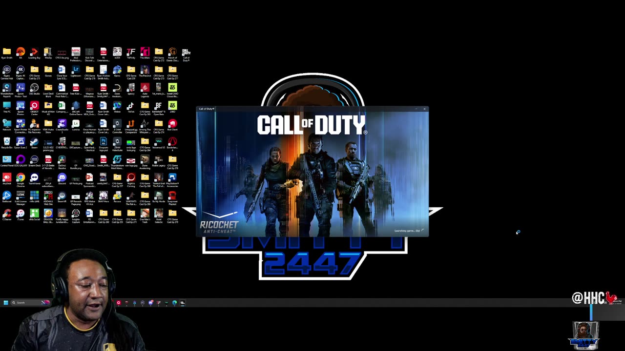
Task: Open the Lightroom desktop shortcut
Action: click(x=76, y=72)
